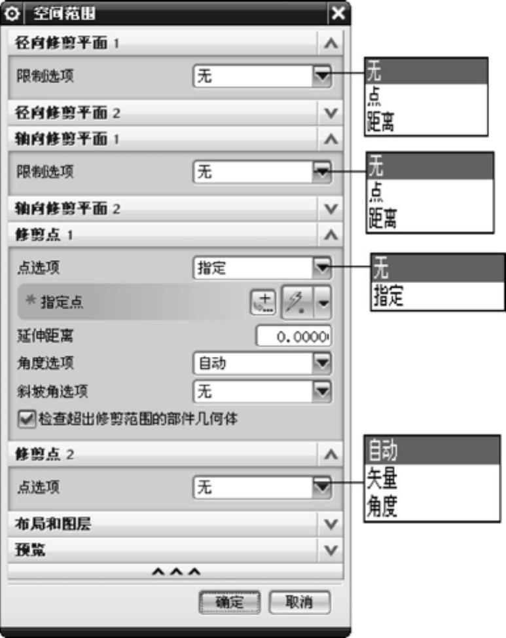The width and height of the screenshot is (506, 638).
Task: Open 点选项 dropdown showing 指定
Action: (x=262, y=268)
